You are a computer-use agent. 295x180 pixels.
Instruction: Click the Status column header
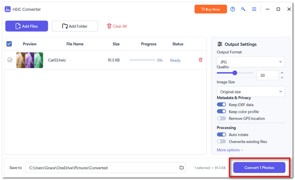[x=178, y=44]
